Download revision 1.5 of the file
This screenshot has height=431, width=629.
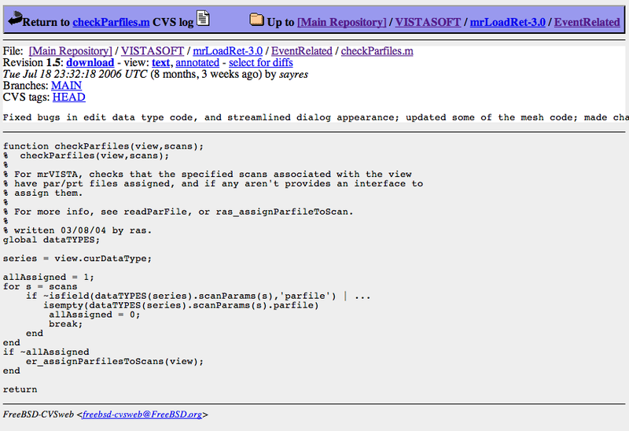click(x=90, y=62)
